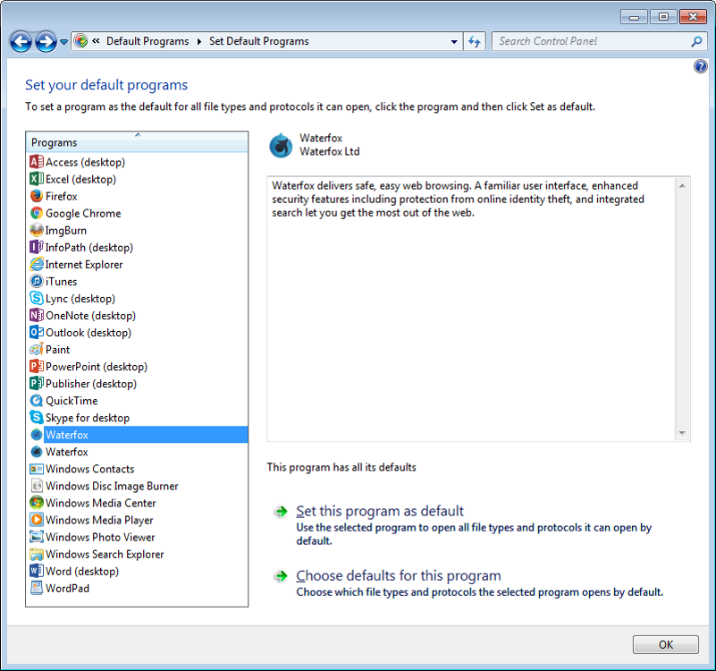The height and width of the screenshot is (671, 716).
Task: Click Set this program as default
Action: pyautogui.click(x=380, y=511)
